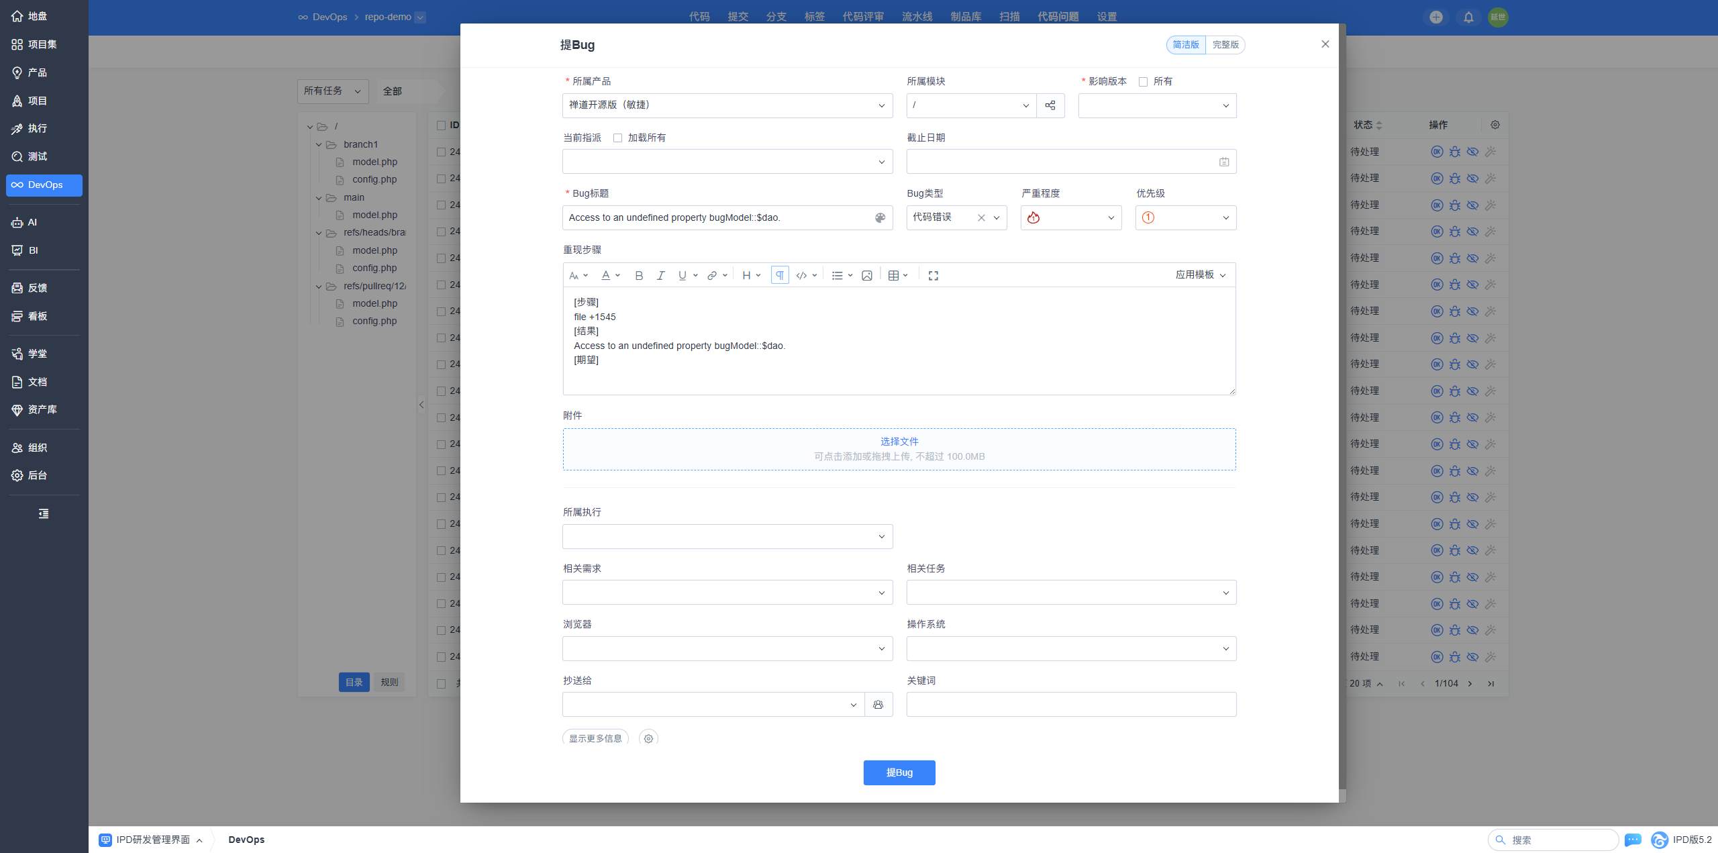The image size is (1718, 853).
Task: Open the calendar icon in 截止日期
Action: pos(1224,162)
